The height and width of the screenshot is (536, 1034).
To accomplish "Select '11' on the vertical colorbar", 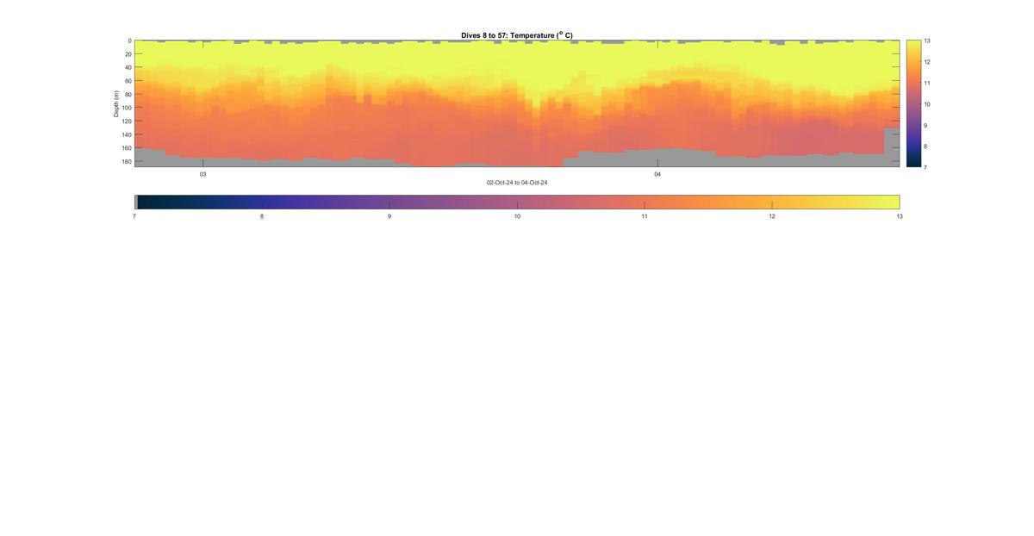I will point(927,83).
